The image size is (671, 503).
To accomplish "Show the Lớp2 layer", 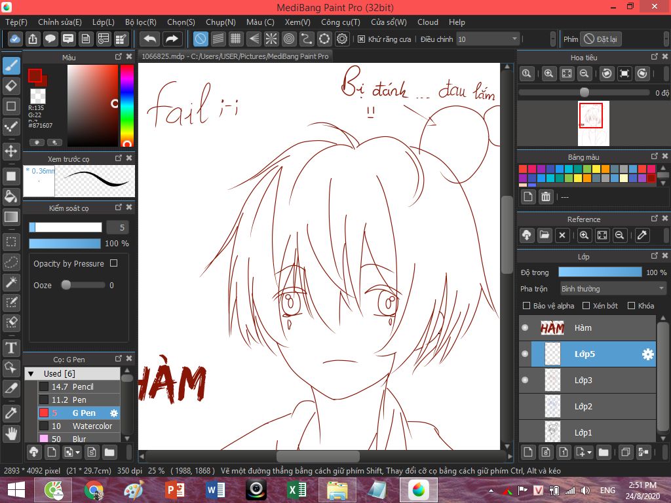I will pos(525,406).
